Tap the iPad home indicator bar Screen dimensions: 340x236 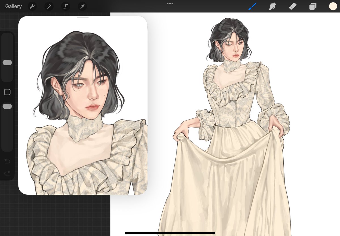pyautogui.click(x=170, y=233)
